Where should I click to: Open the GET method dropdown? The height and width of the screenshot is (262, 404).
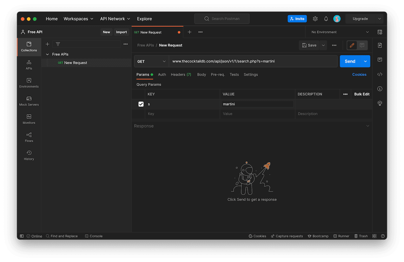point(151,61)
